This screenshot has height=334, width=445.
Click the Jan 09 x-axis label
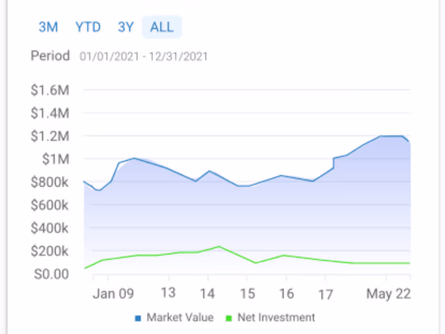coord(113,294)
